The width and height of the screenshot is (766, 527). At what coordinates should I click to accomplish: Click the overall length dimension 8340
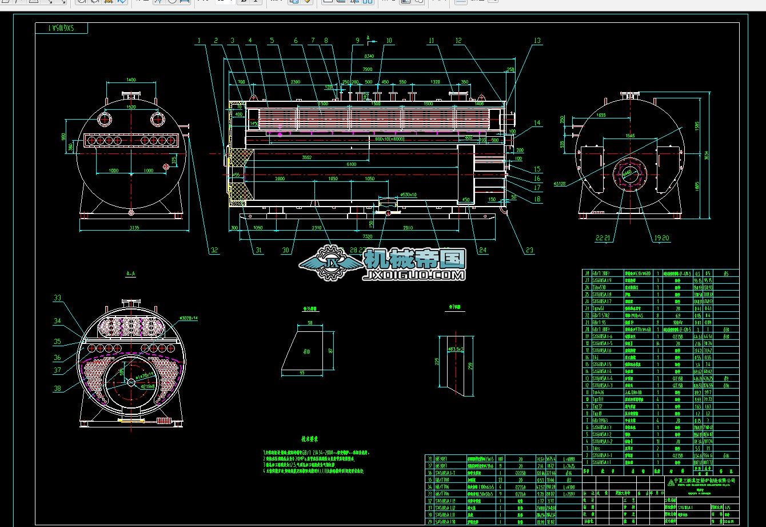tap(369, 56)
